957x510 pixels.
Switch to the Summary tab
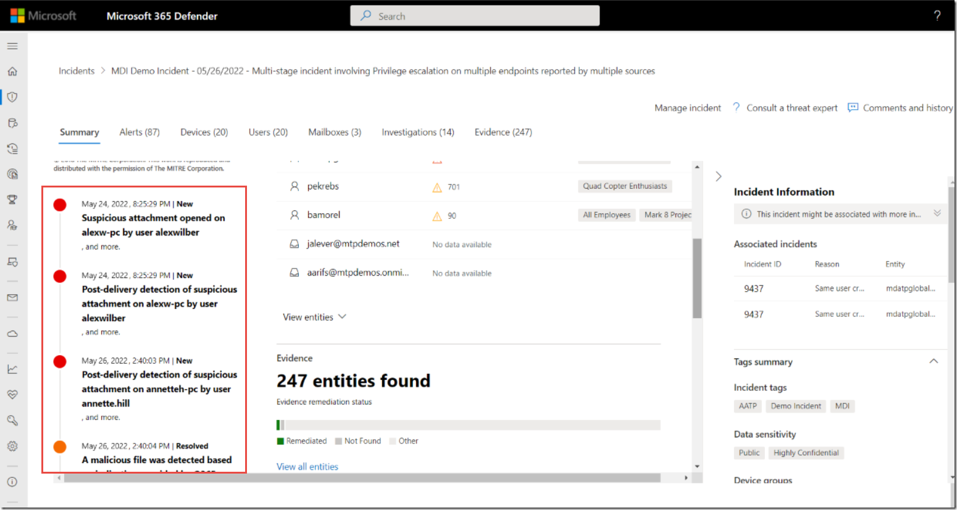[x=79, y=132]
